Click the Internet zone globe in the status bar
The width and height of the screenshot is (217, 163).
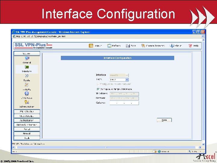(x=159, y=151)
